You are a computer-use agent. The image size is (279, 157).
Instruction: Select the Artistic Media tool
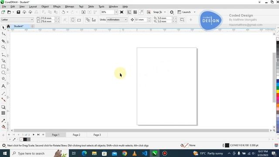[x=3, y=61]
